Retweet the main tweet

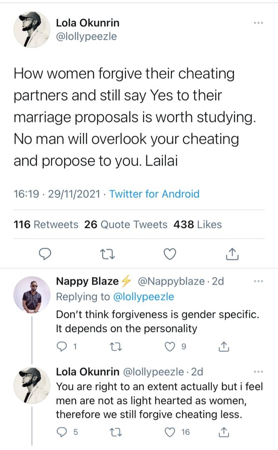point(107,253)
